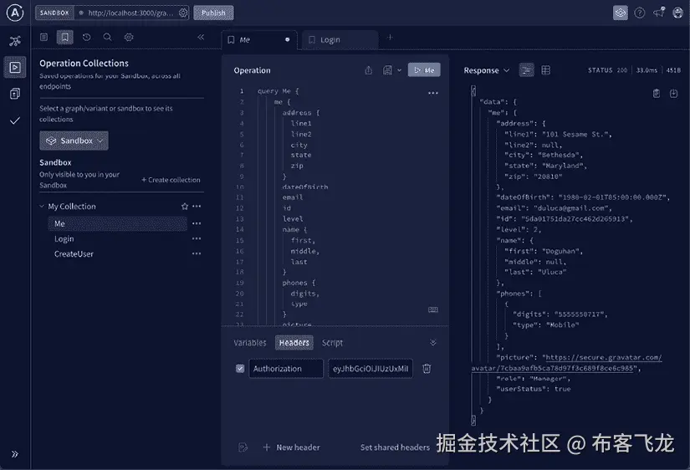Click the Authorization header key field
Screen dimensions: 690x470
pos(286,369)
